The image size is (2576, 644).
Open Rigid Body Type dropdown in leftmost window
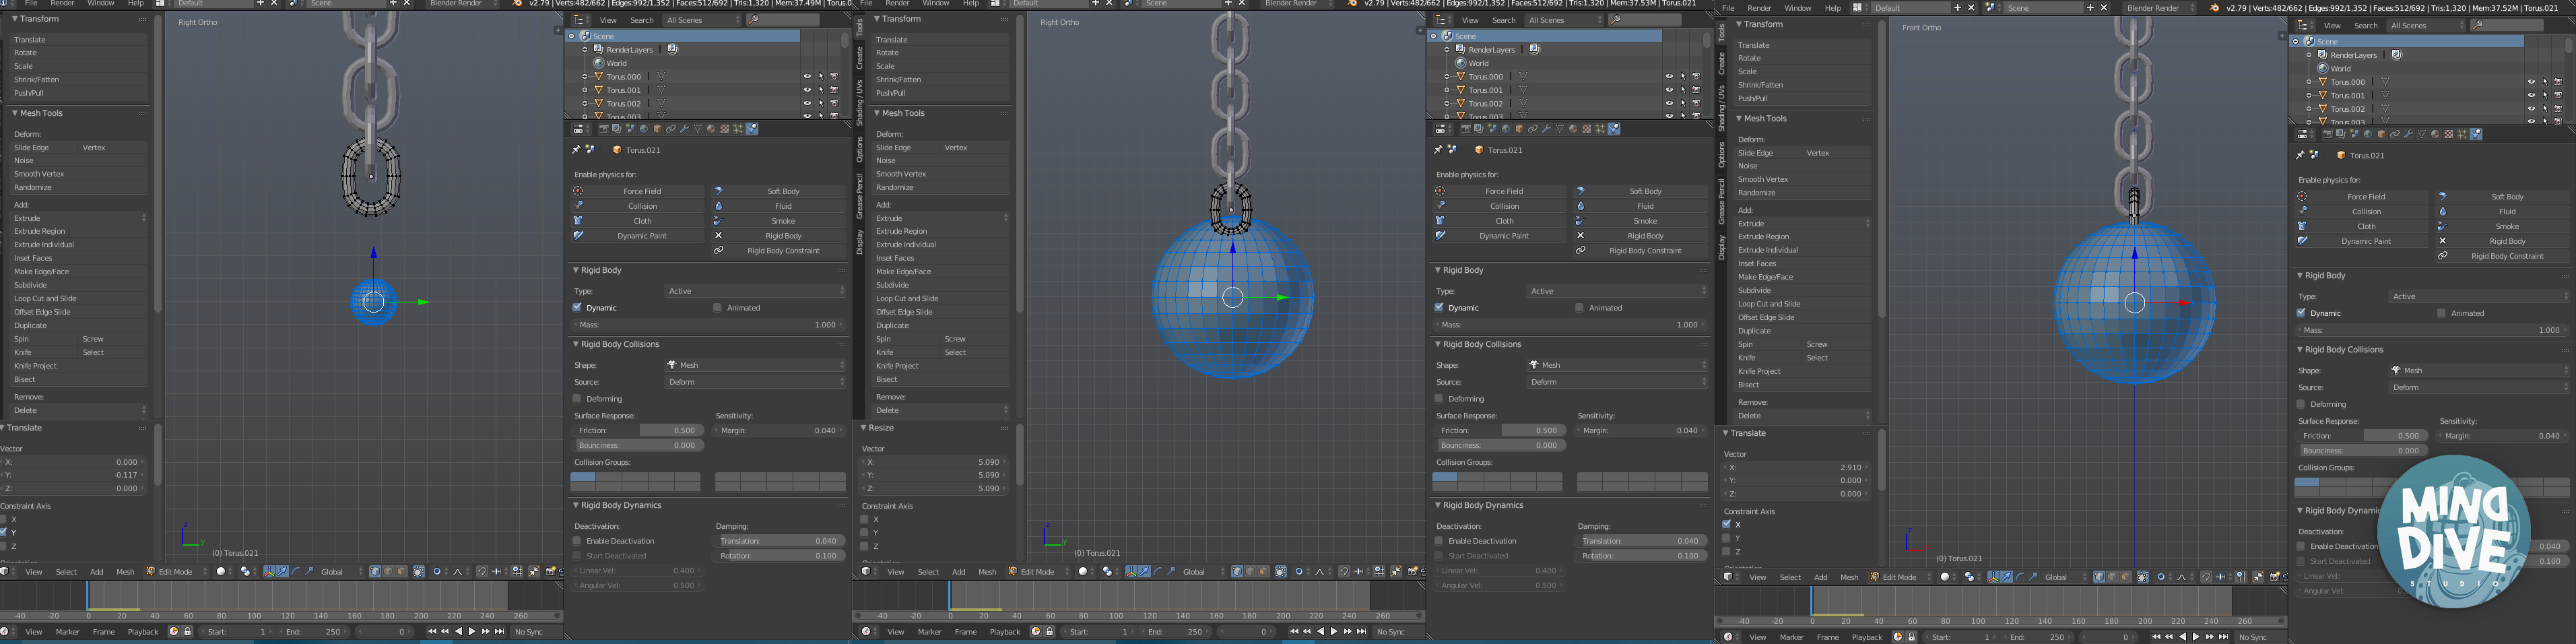click(755, 291)
